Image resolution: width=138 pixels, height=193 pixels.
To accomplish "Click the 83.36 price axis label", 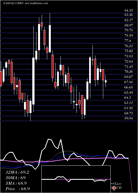I will click(129, 15).
